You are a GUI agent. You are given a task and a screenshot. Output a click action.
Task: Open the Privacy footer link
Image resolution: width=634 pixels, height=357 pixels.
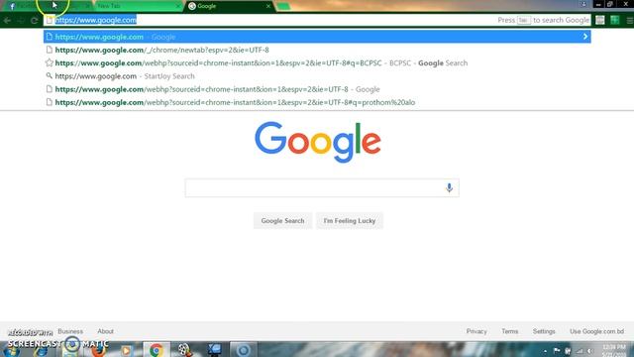point(476,331)
